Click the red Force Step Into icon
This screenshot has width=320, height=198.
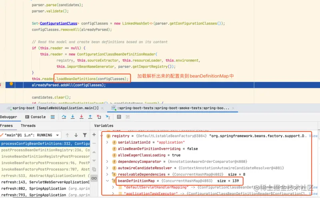click(82, 117)
